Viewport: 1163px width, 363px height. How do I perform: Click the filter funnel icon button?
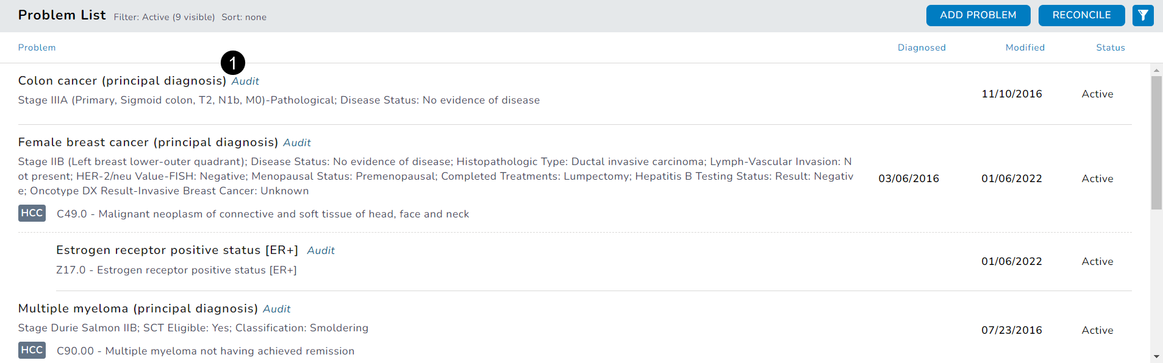pos(1143,15)
